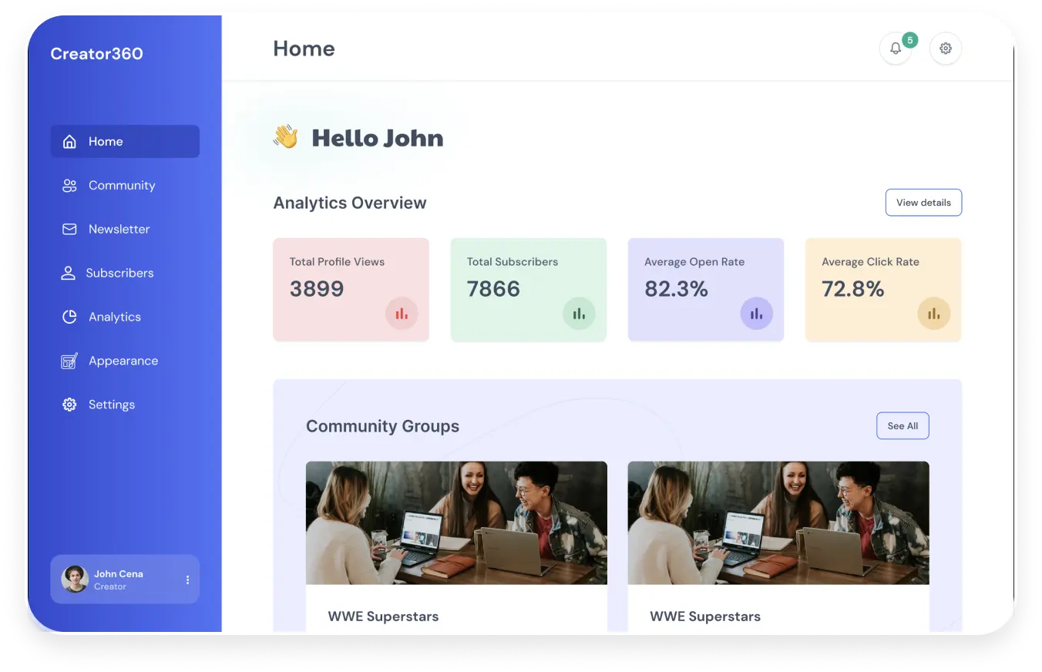Navigate to Analytics in the sidebar

114,318
